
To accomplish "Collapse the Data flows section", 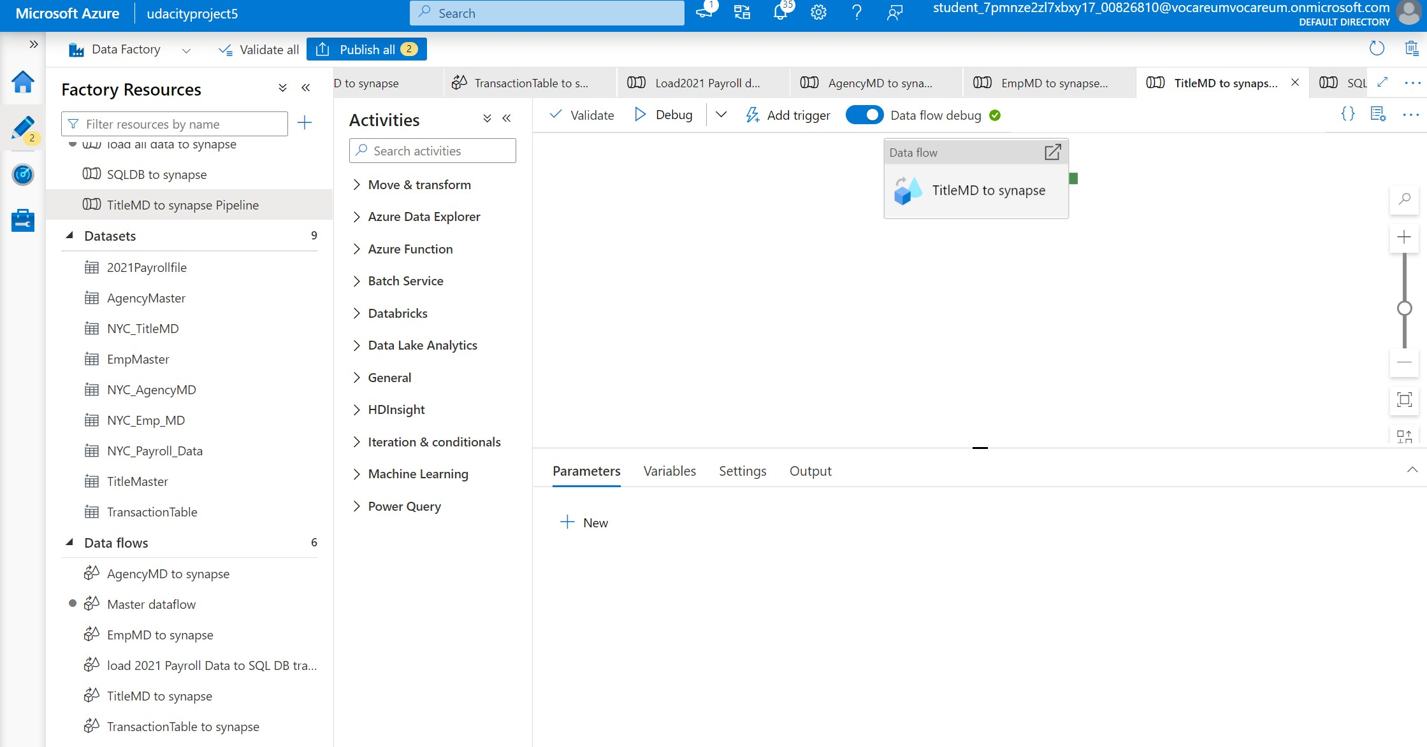I will click(x=71, y=542).
